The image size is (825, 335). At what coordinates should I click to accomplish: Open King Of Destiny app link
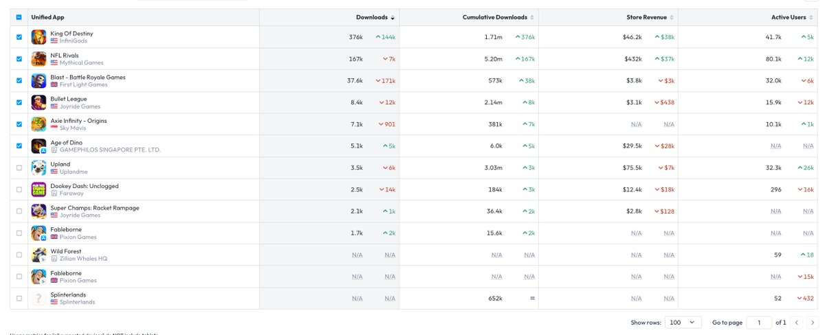click(x=72, y=34)
